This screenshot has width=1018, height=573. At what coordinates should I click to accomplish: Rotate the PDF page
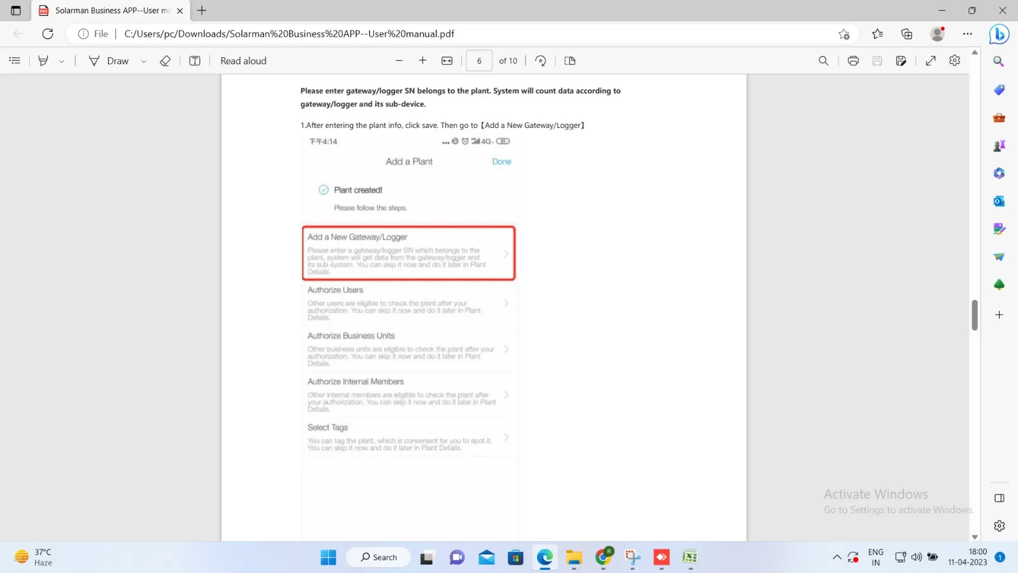[540, 60]
